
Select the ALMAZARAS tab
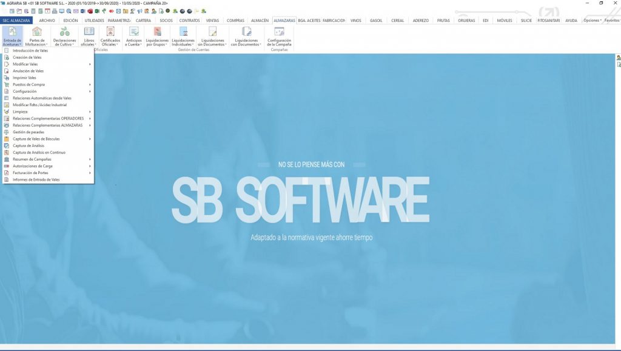click(284, 20)
